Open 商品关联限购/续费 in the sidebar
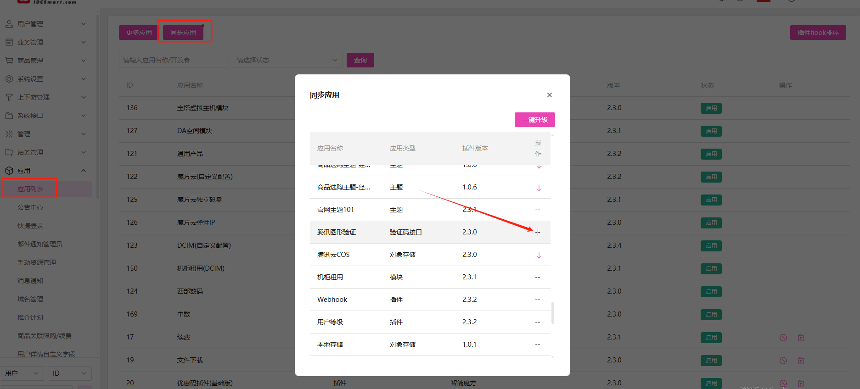This screenshot has width=860, height=389. pos(45,336)
